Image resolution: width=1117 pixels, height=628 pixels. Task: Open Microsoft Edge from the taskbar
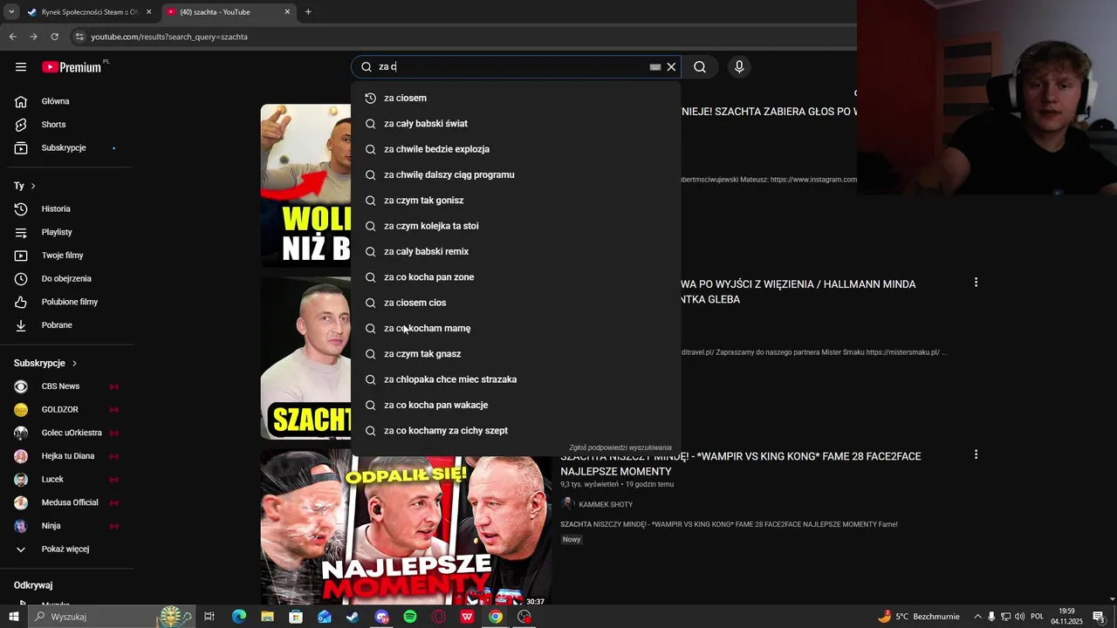click(x=239, y=617)
